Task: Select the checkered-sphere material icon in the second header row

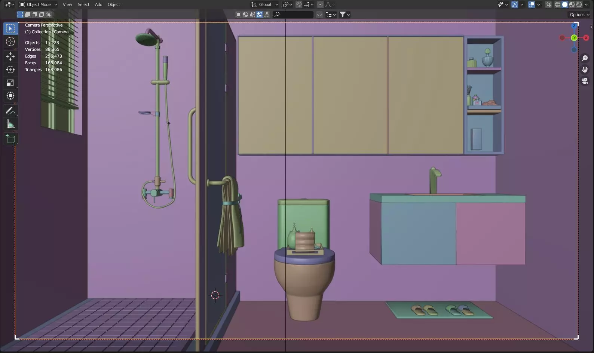Action: pyautogui.click(x=245, y=15)
